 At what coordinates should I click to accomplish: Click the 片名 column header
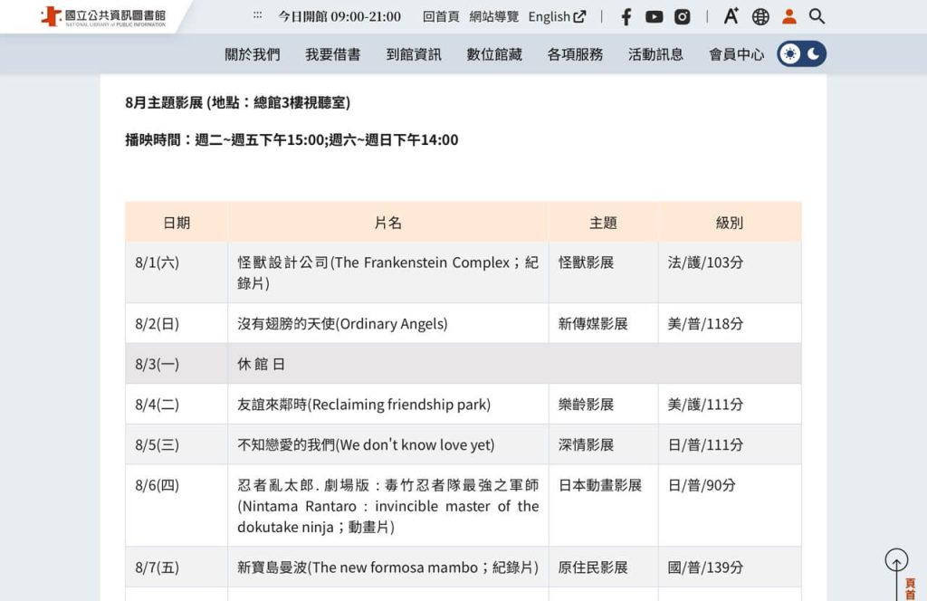(388, 222)
